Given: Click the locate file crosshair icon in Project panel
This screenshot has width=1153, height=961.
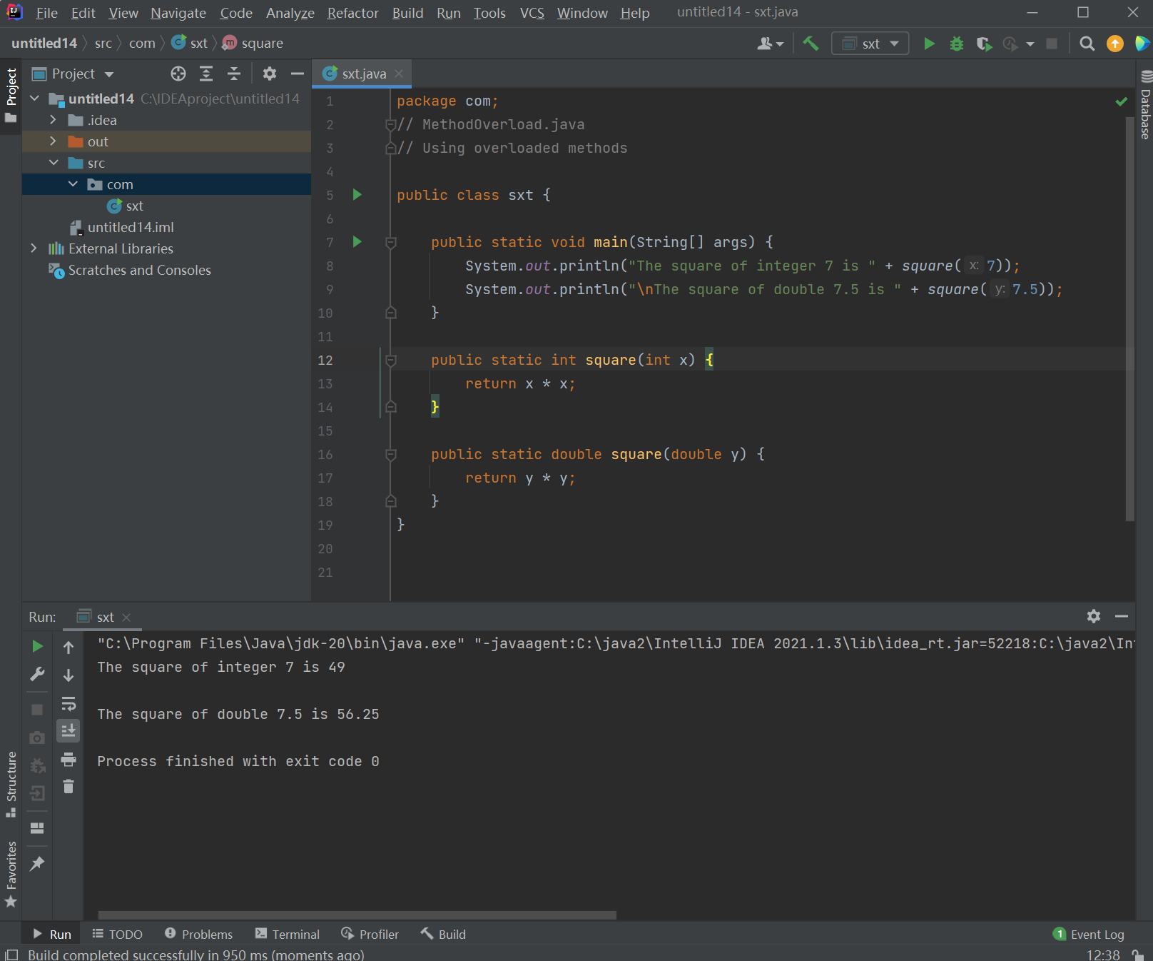Looking at the screenshot, I should pos(178,74).
